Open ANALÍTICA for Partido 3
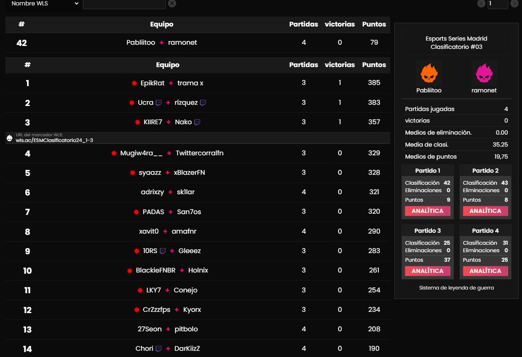 (x=427, y=271)
